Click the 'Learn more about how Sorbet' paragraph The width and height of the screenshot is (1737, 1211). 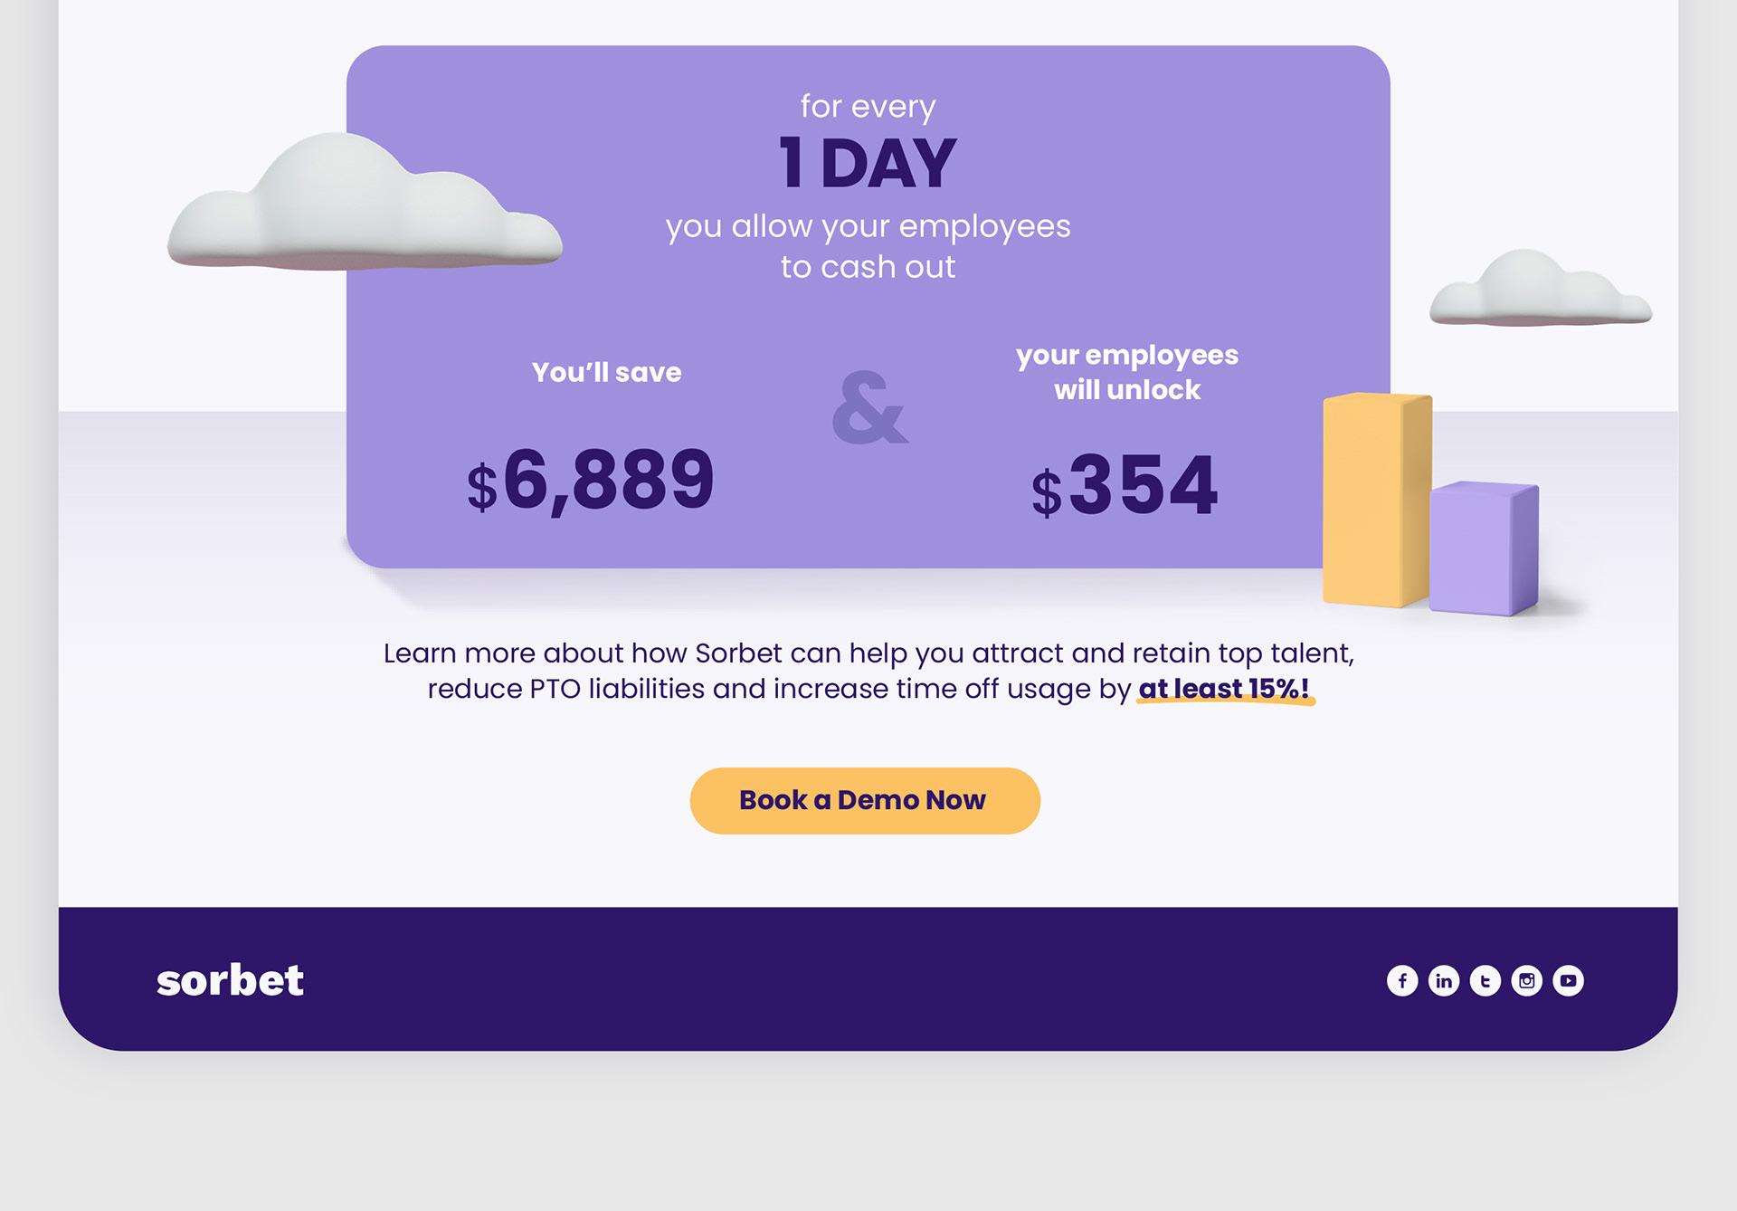tap(868, 671)
